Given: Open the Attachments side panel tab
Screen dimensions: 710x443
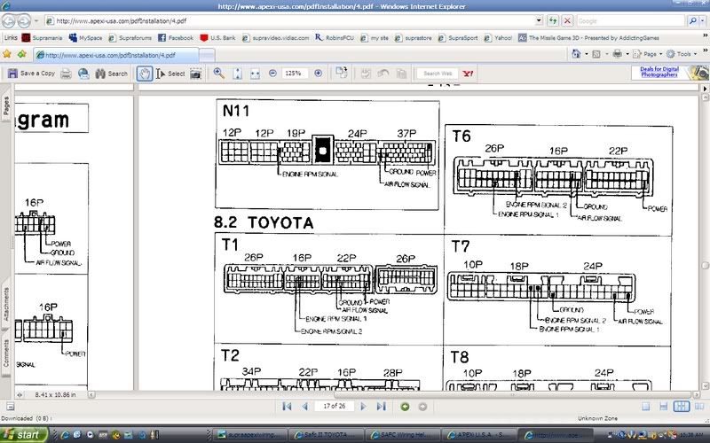Looking at the screenshot, I should [6, 304].
